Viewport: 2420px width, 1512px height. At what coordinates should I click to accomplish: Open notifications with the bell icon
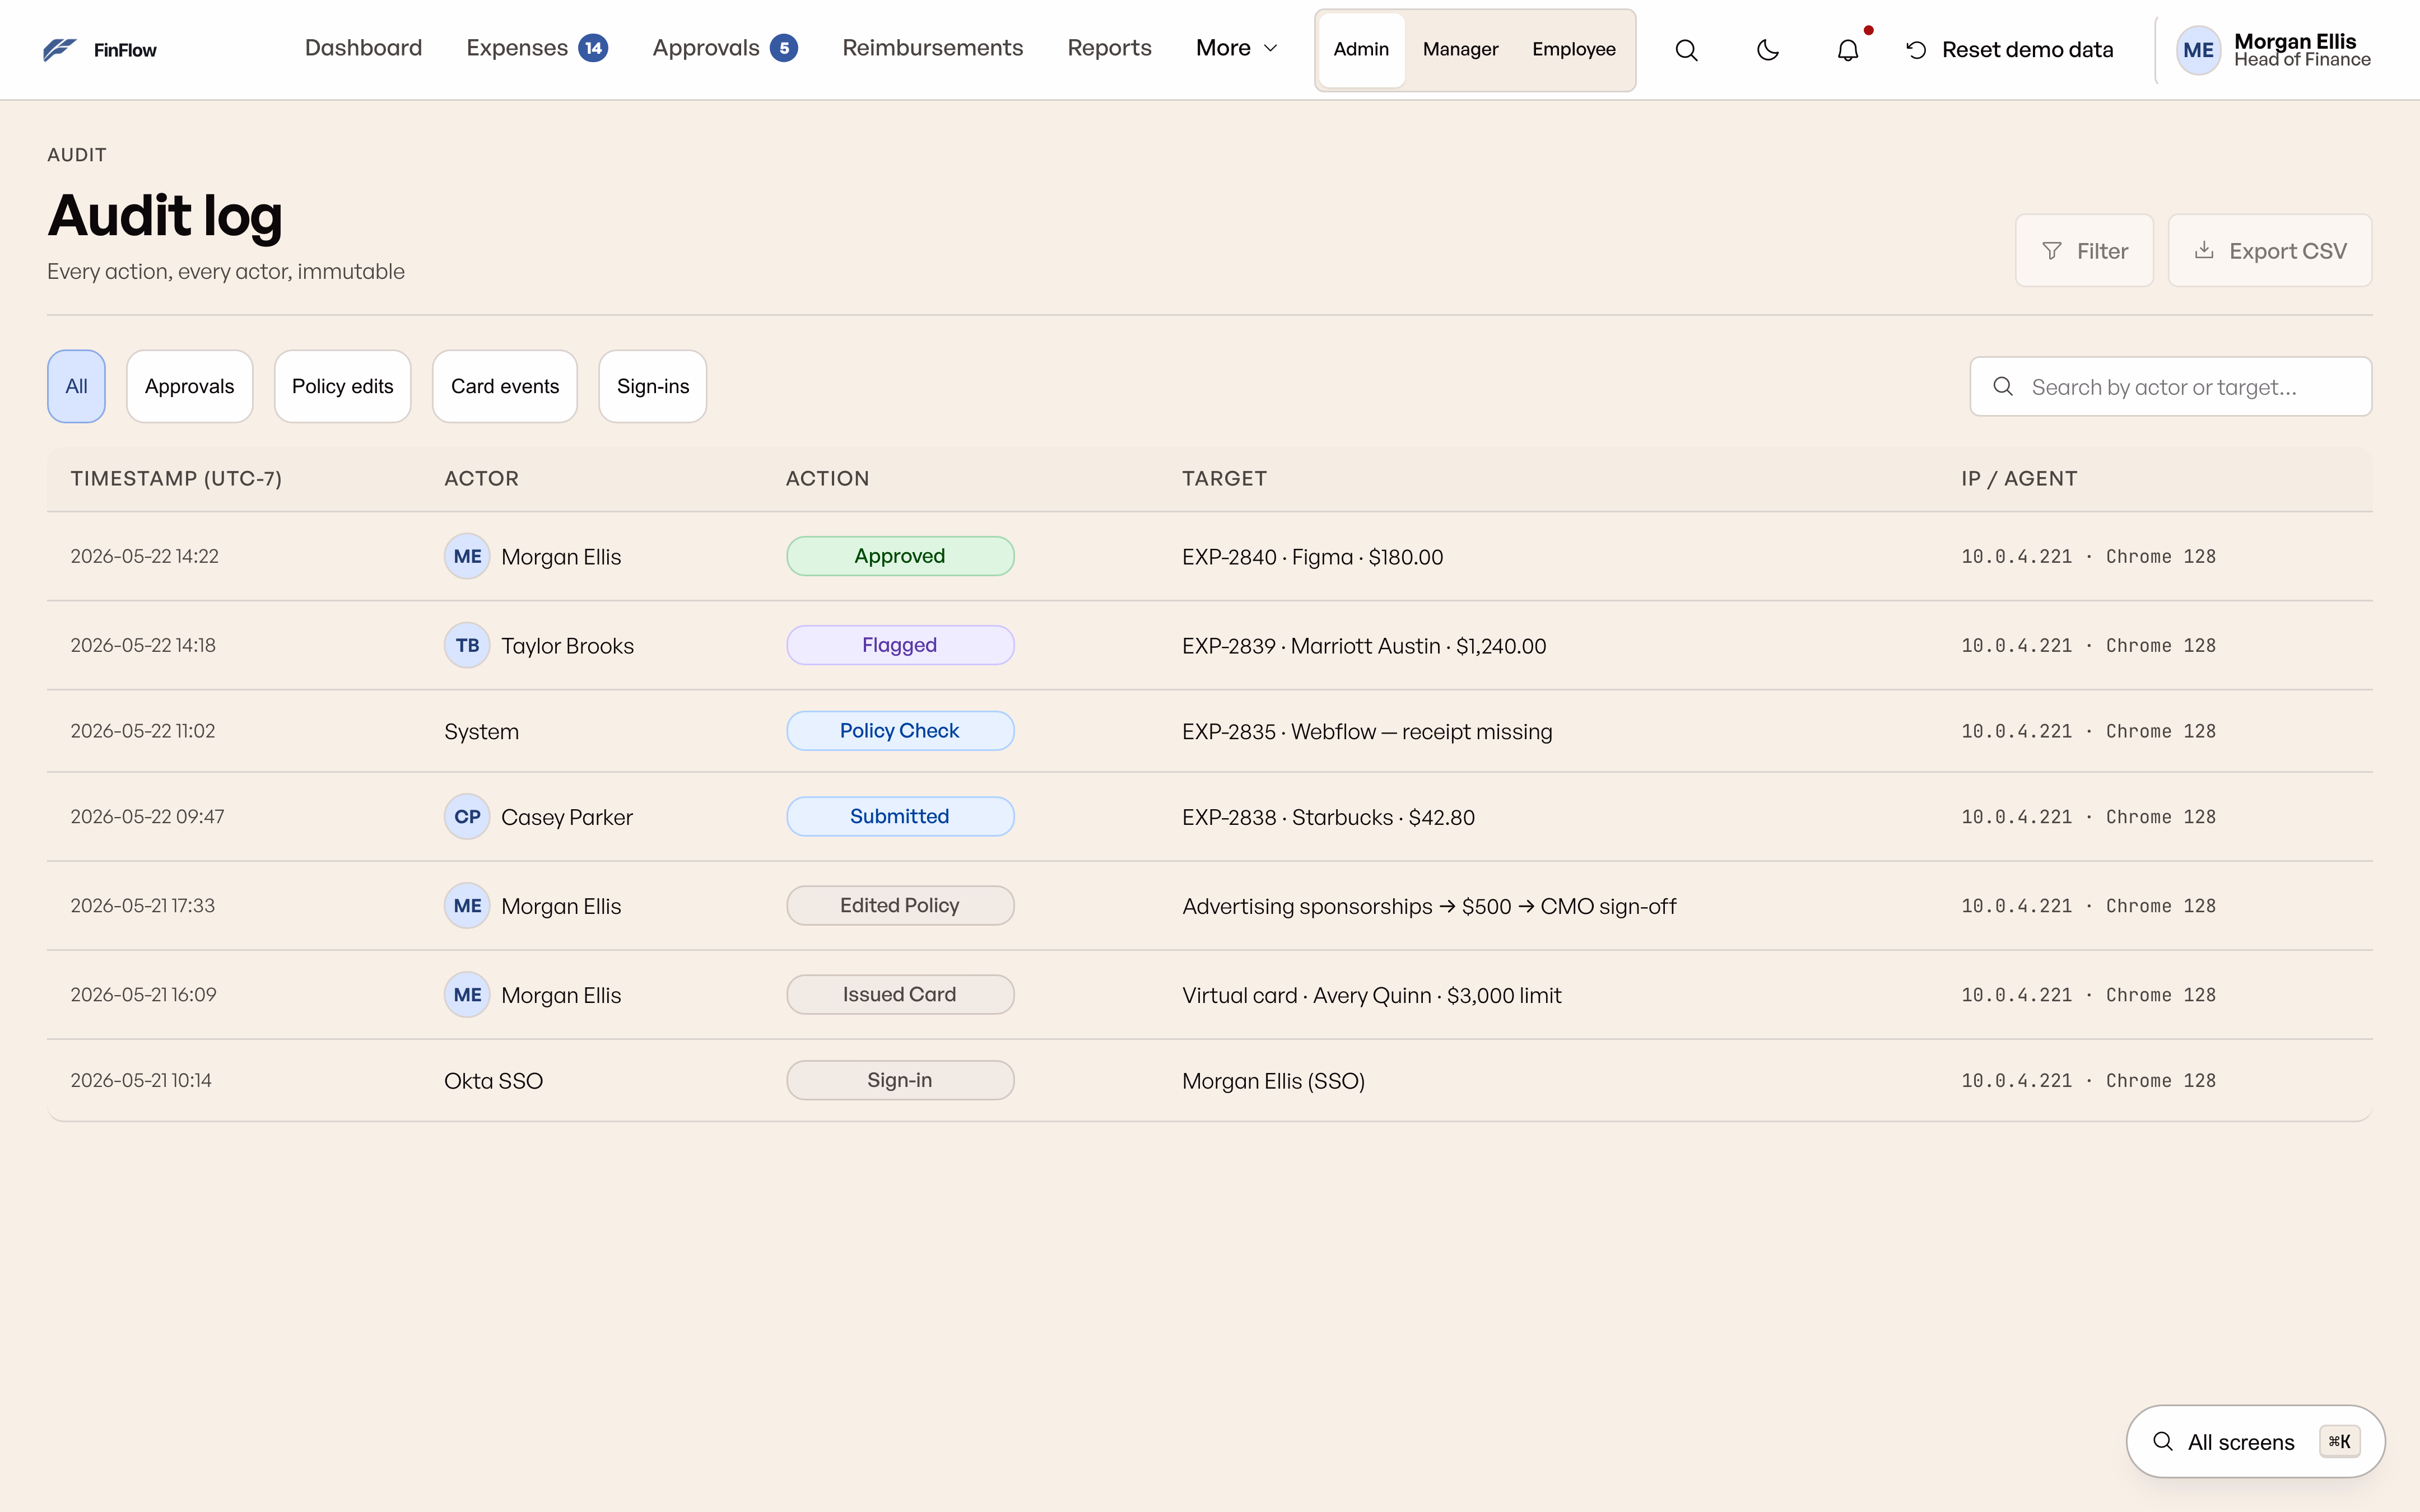pos(1848,50)
